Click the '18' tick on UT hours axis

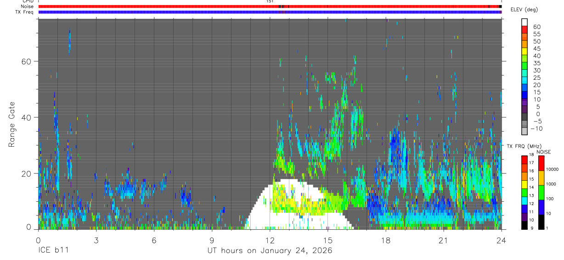click(385, 240)
